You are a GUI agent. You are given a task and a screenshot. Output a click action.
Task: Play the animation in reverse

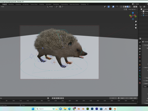click(x=57, y=98)
